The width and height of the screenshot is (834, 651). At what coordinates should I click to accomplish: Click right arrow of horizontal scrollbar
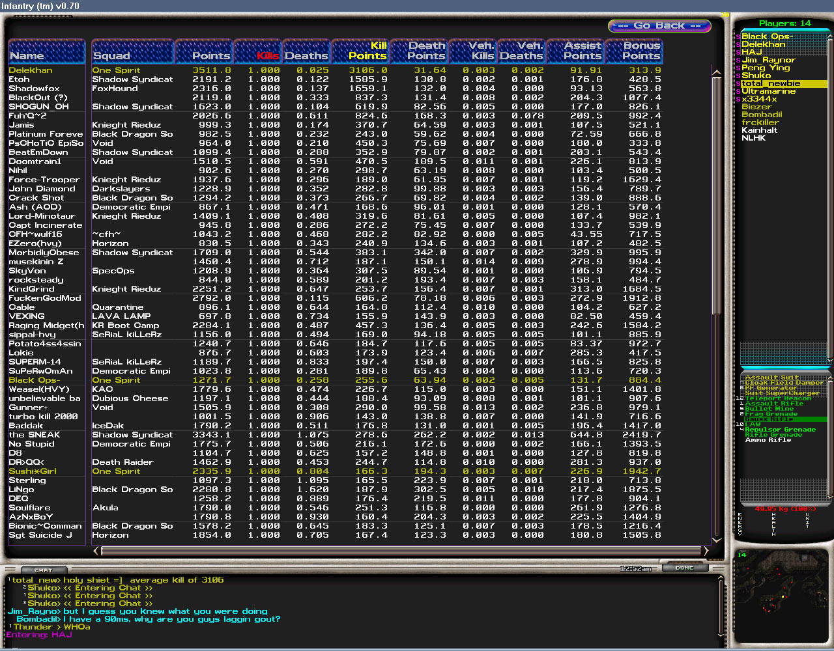(705, 551)
